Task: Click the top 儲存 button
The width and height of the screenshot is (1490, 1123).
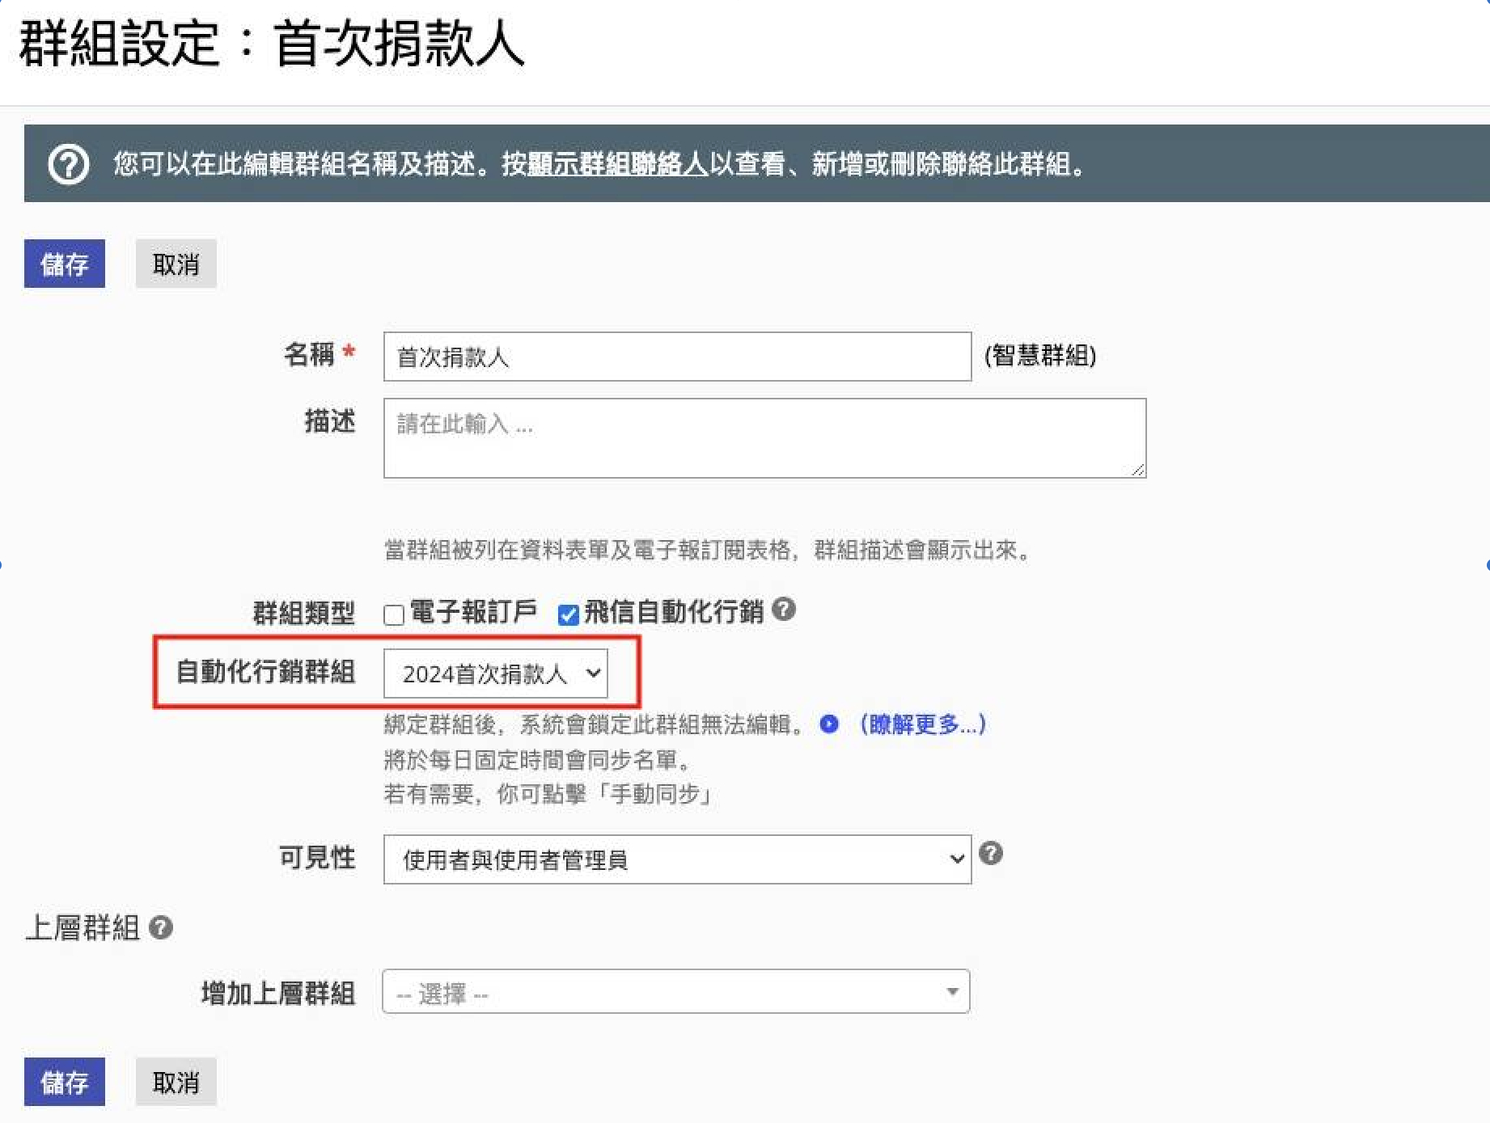Action: click(65, 264)
